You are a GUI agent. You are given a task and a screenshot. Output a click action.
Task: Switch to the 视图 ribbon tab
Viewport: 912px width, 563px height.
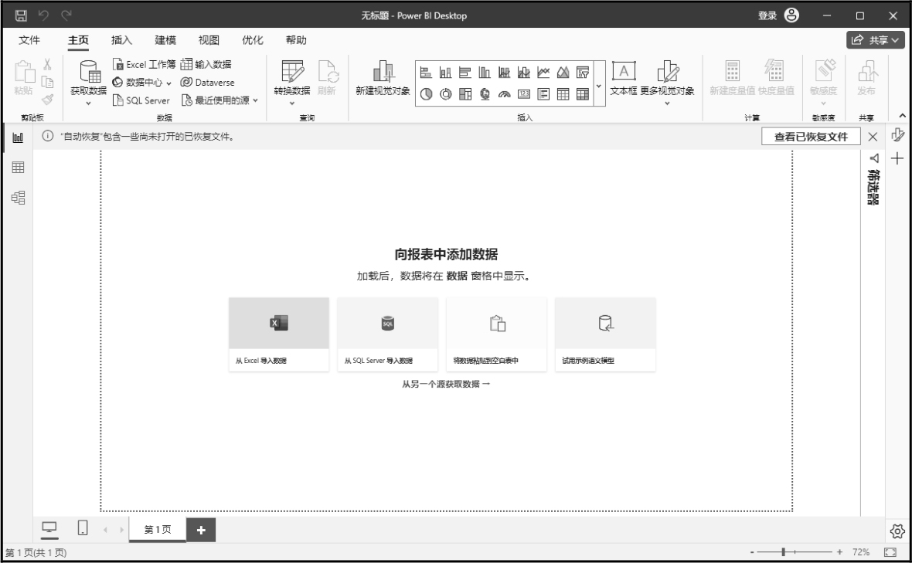coord(209,40)
